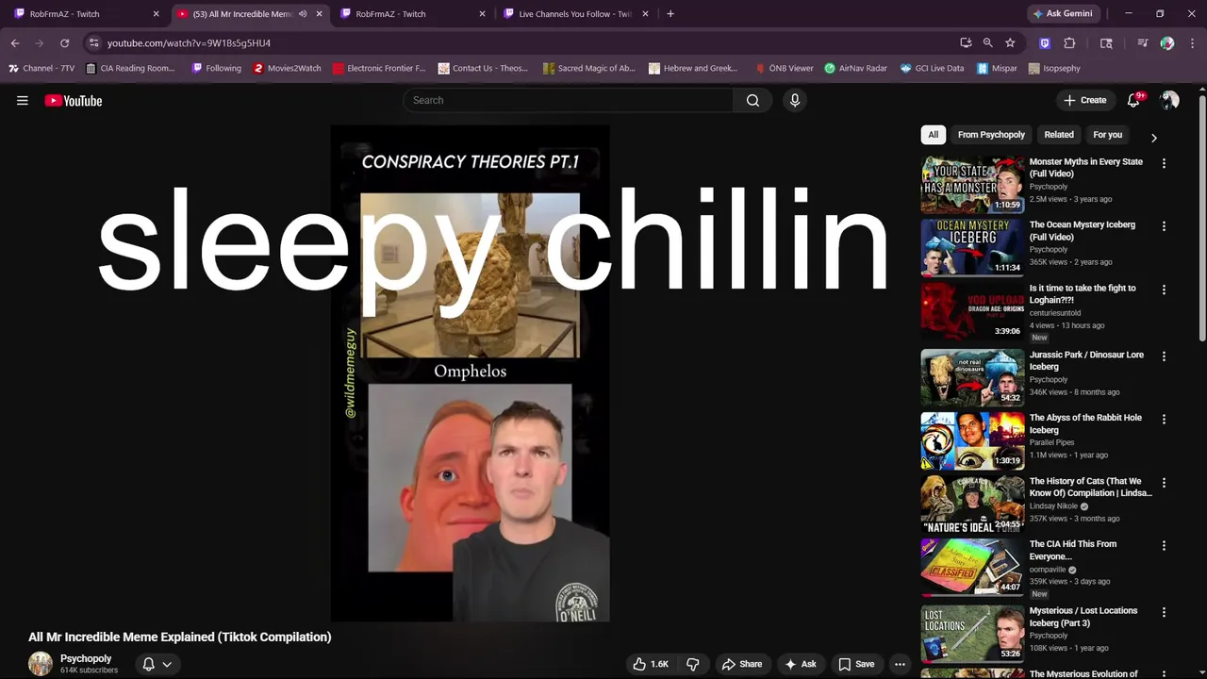
Task: Click the search magnifier button
Action: (752, 100)
